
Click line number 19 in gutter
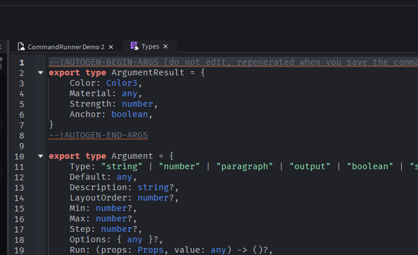(x=19, y=250)
